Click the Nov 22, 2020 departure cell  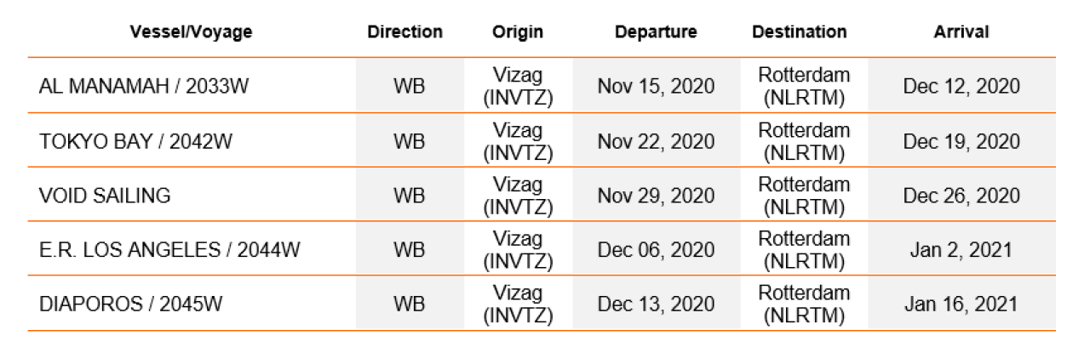pyautogui.click(x=656, y=140)
